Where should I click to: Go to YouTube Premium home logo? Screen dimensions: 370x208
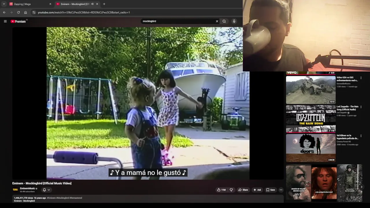18,21
